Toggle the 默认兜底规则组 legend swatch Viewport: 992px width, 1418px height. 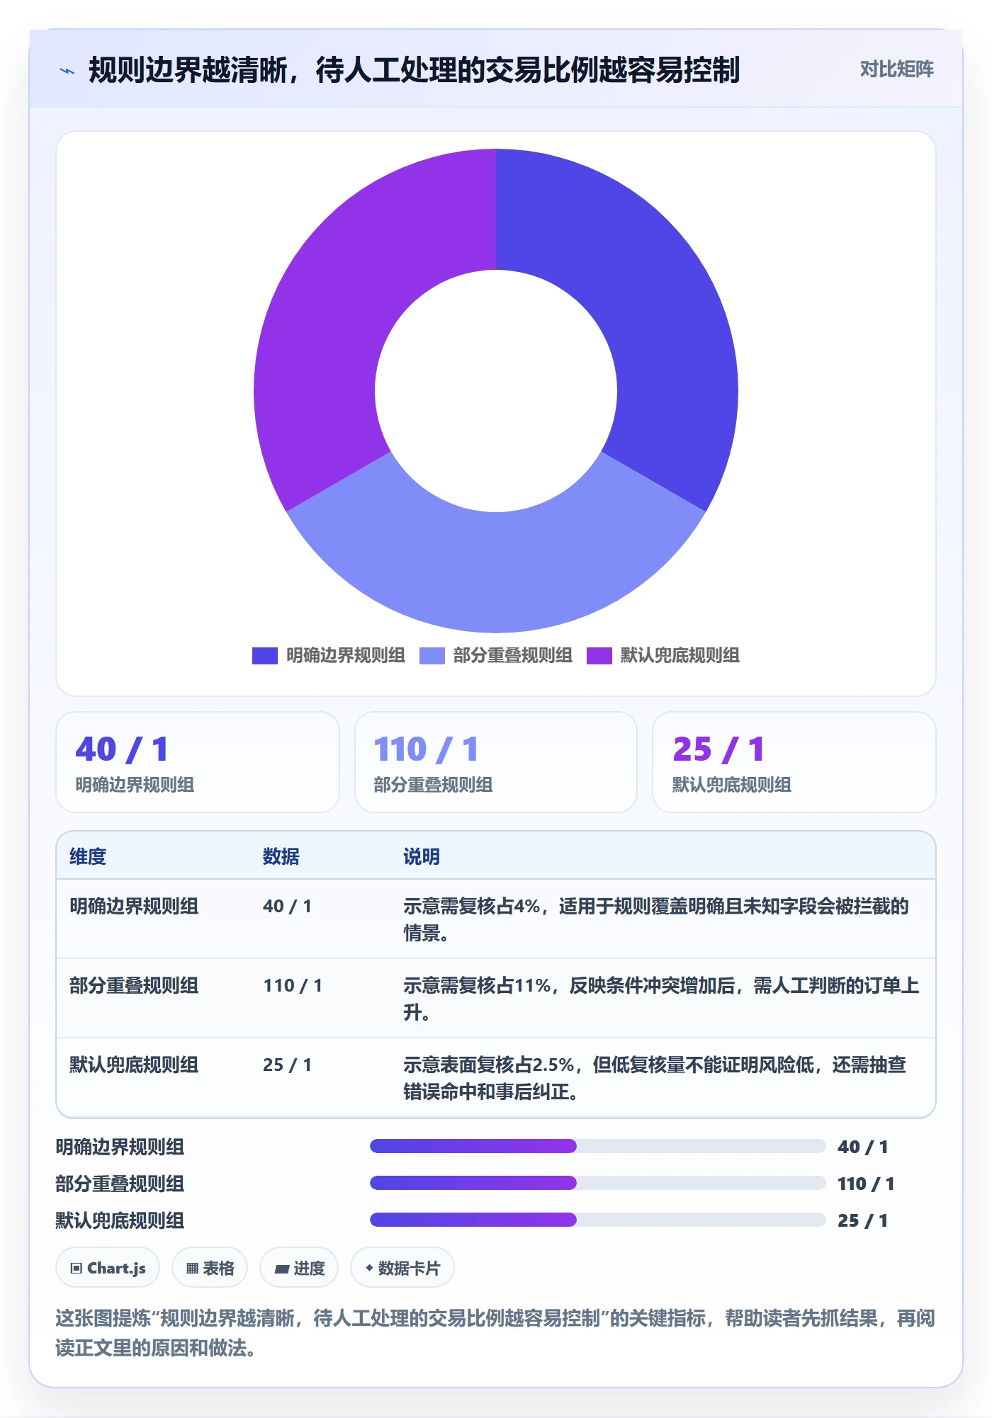(599, 656)
